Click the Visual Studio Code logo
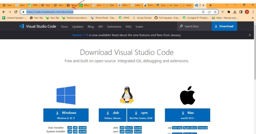The width and height of the screenshot is (256, 134). [38, 26]
